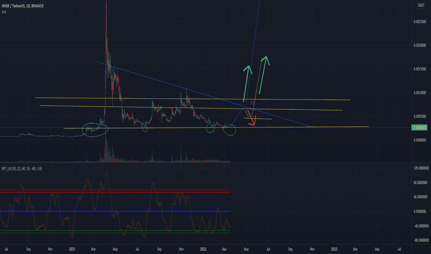Click the 2022 label on time axis

point(203,249)
